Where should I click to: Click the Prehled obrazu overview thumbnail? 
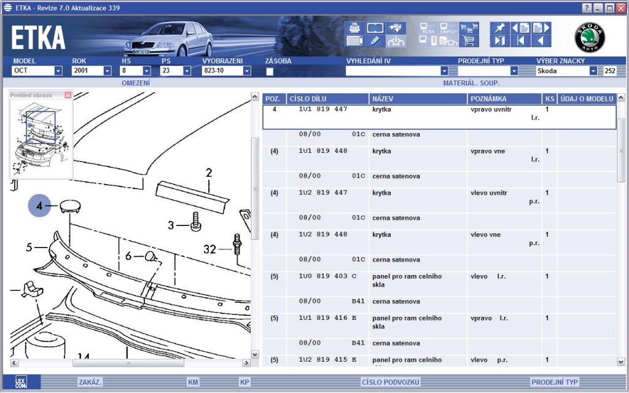pyautogui.click(x=41, y=139)
